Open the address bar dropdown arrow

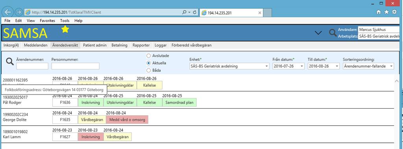[189, 12]
